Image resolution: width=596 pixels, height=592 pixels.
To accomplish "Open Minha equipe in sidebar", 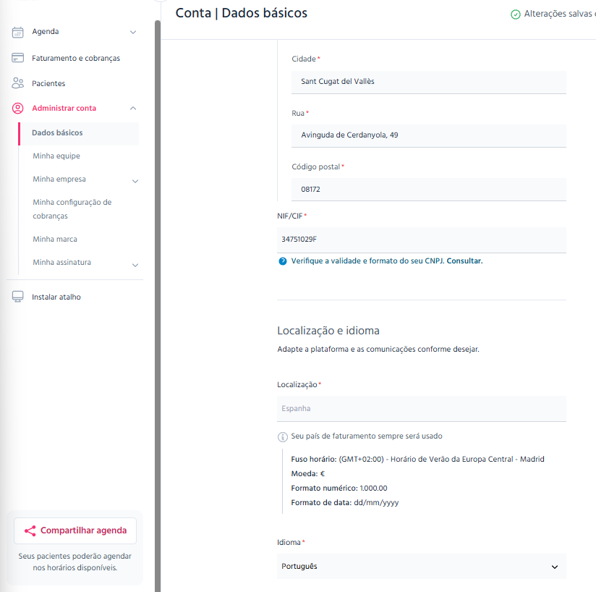I will click(56, 156).
